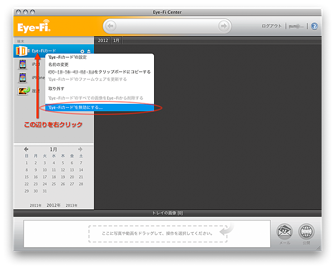Select 2013年 in year selector
The image size is (335, 274).
(x=71, y=205)
